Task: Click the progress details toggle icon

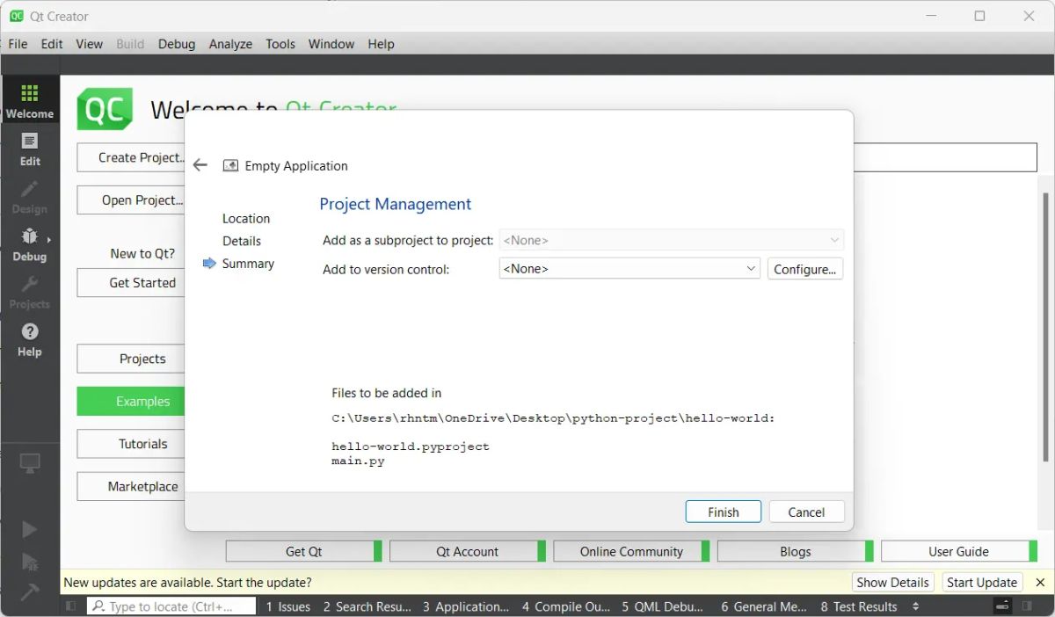Action: [x=1002, y=606]
